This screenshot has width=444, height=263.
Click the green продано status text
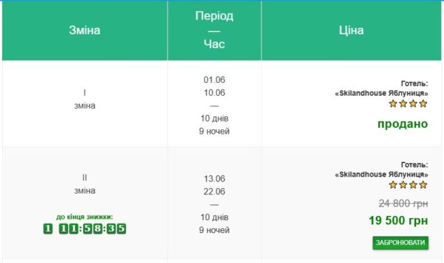pos(402,124)
